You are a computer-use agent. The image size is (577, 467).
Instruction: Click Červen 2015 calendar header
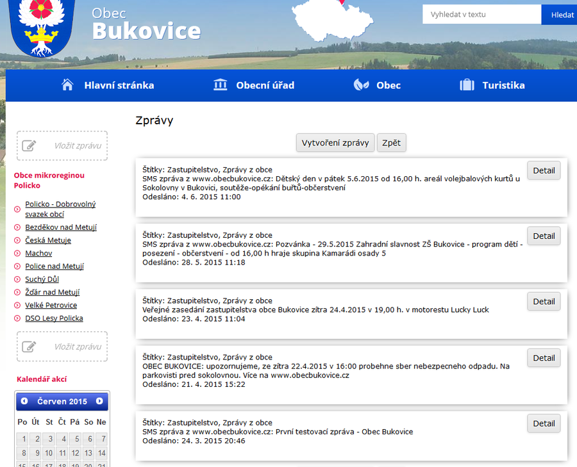(62, 401)
